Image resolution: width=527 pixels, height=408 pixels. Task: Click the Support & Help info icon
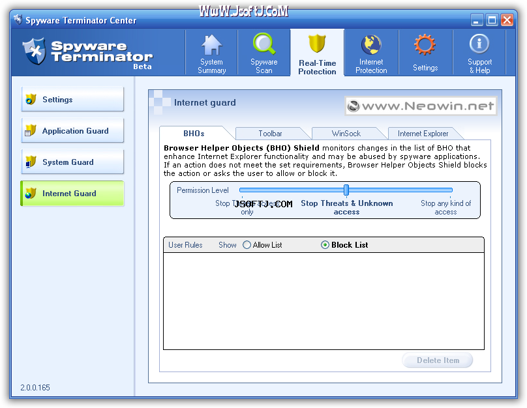pyautogui.click(x=479, y=44)
